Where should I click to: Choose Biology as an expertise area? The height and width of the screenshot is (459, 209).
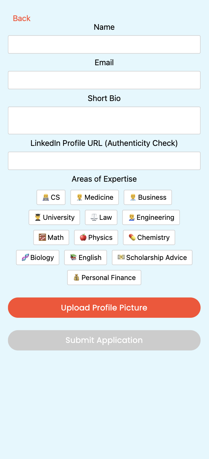(x=38, y=258)
